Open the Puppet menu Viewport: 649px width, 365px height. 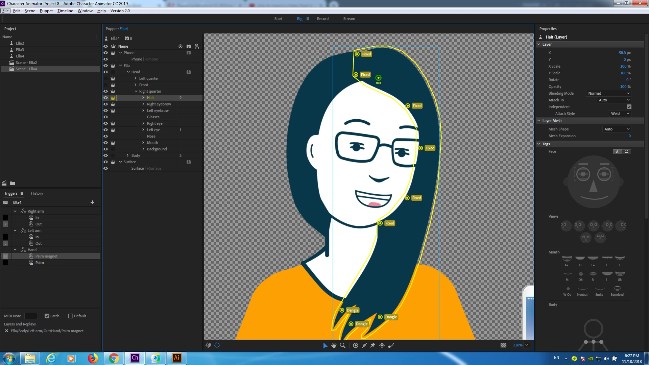(46, 11)
